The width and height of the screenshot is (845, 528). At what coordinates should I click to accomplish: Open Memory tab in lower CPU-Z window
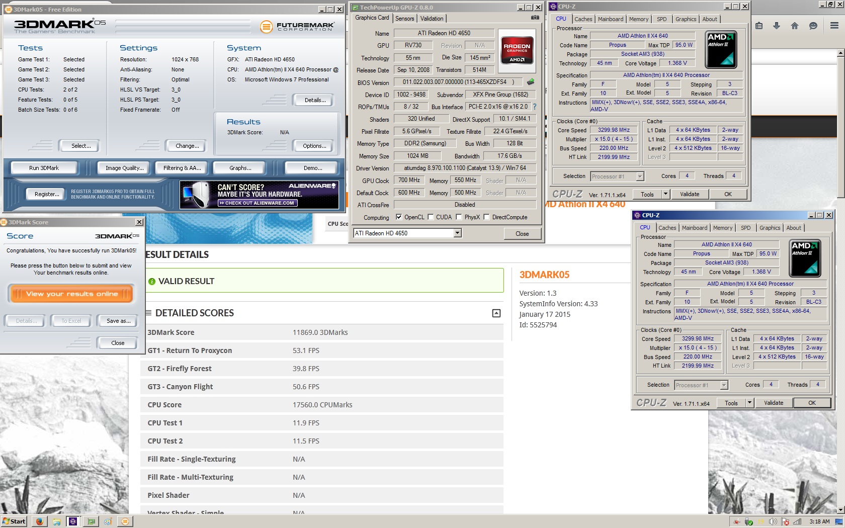[723, 228]
